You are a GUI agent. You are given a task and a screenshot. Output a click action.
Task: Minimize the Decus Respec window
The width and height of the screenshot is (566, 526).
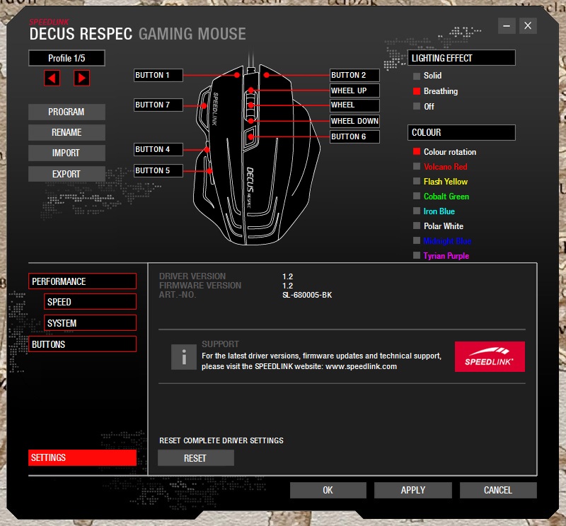pyautogui.click(x=507, y=25)
